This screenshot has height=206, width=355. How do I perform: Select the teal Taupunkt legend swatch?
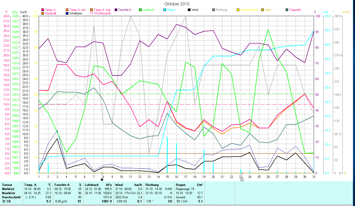[287, 10]
